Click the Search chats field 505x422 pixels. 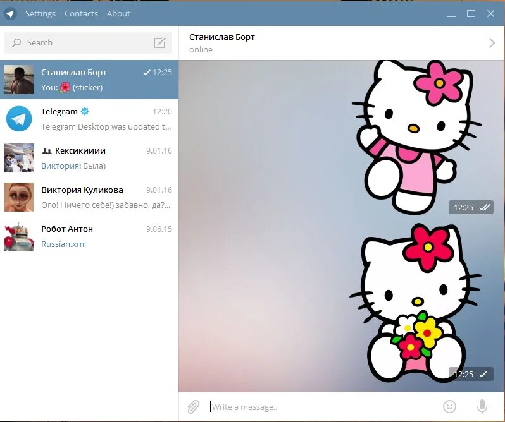click(88, 43)
